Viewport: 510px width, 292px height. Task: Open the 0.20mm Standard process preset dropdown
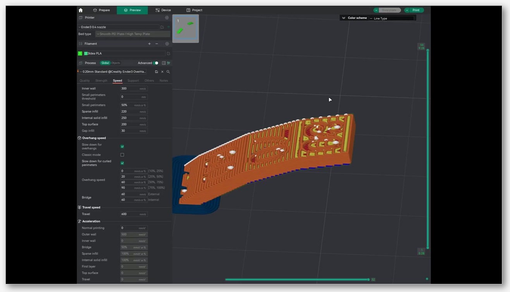[x=113, y=72]
